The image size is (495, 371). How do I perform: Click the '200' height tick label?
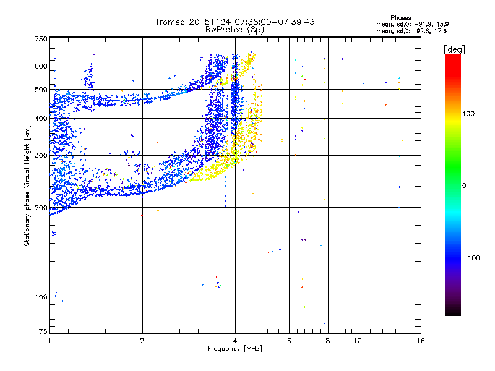pyautogui.click(x=41, y=208)
